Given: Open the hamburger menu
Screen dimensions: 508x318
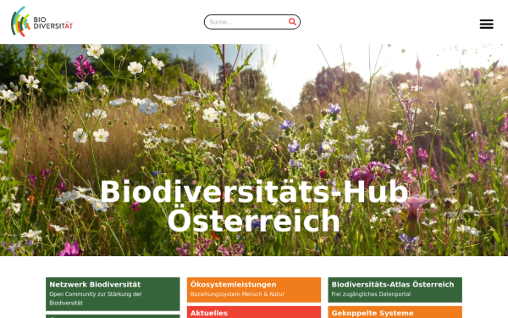Looking at the screenshot, I should click(486, 24).
